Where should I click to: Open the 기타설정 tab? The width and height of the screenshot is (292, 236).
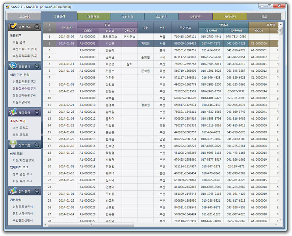(x=230, y=17)
